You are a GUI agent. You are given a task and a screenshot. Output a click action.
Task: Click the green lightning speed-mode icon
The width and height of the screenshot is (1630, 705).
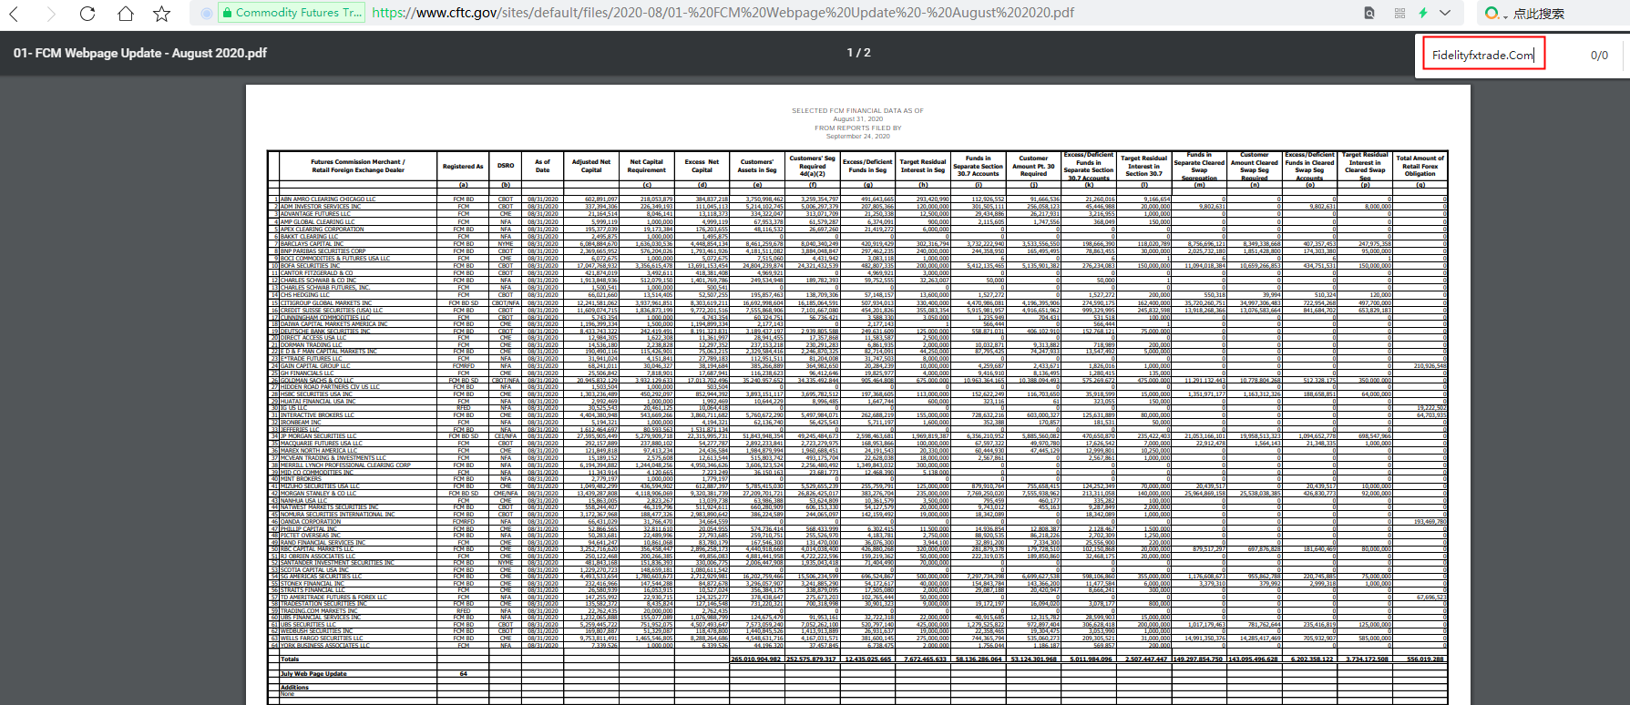point(1423,14)
